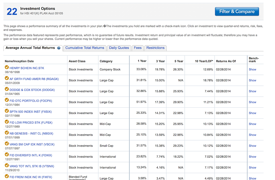Click the check-mark icon for DODGE & COX STOCK
Image resolution: width=275 pixels, height=180 pixels.
(x=7, y=89)
